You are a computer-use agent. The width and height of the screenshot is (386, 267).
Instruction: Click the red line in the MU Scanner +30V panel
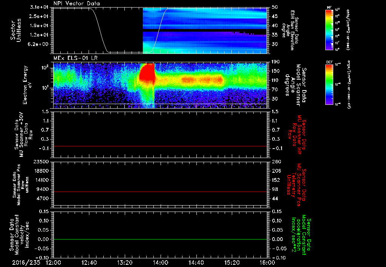[160, 146]
